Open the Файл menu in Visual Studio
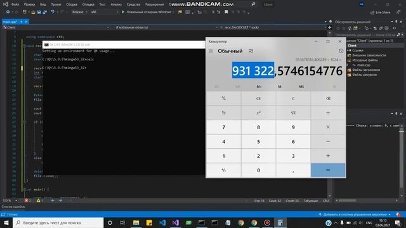The width and height of the screenshot is (406, 228). pyautogui.click(x=15, y=4)
